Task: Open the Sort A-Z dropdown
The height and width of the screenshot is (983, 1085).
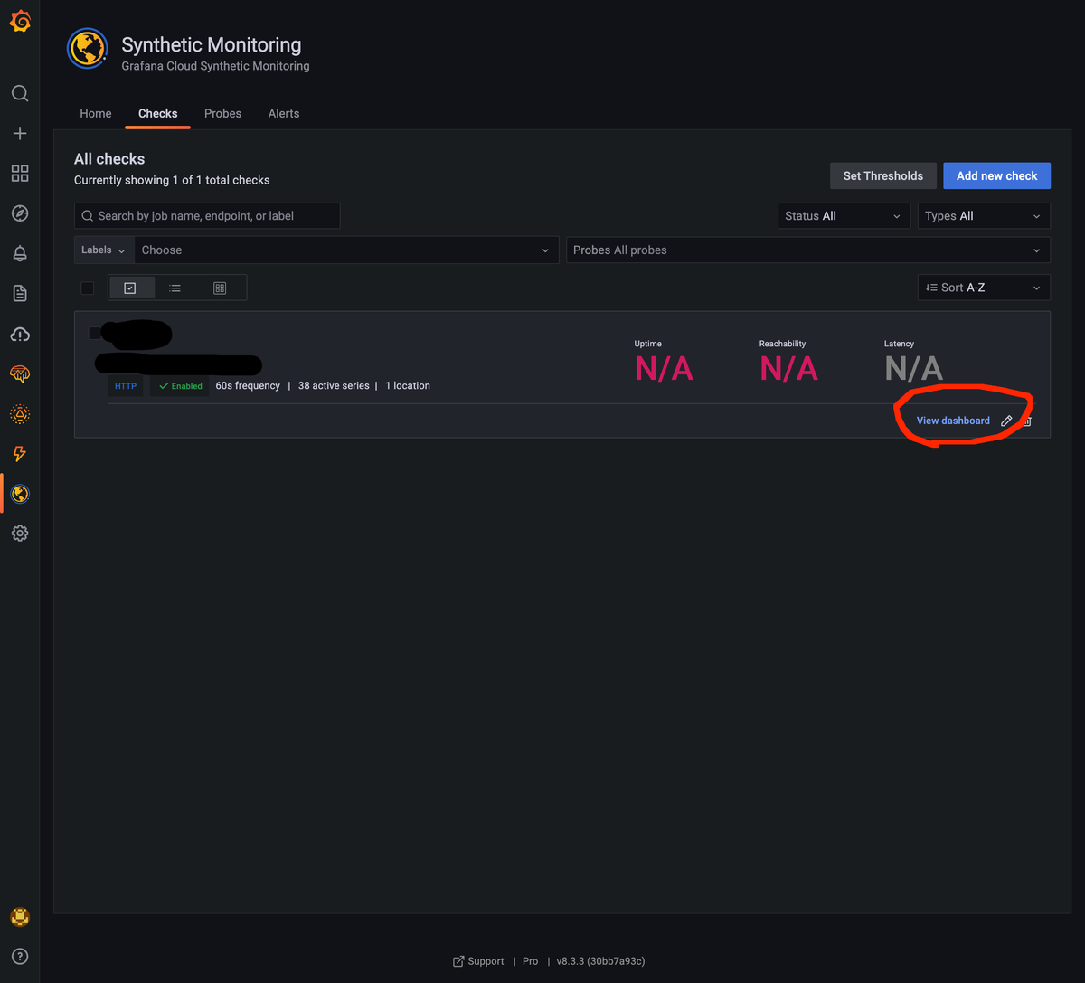Action: [984, 288]
